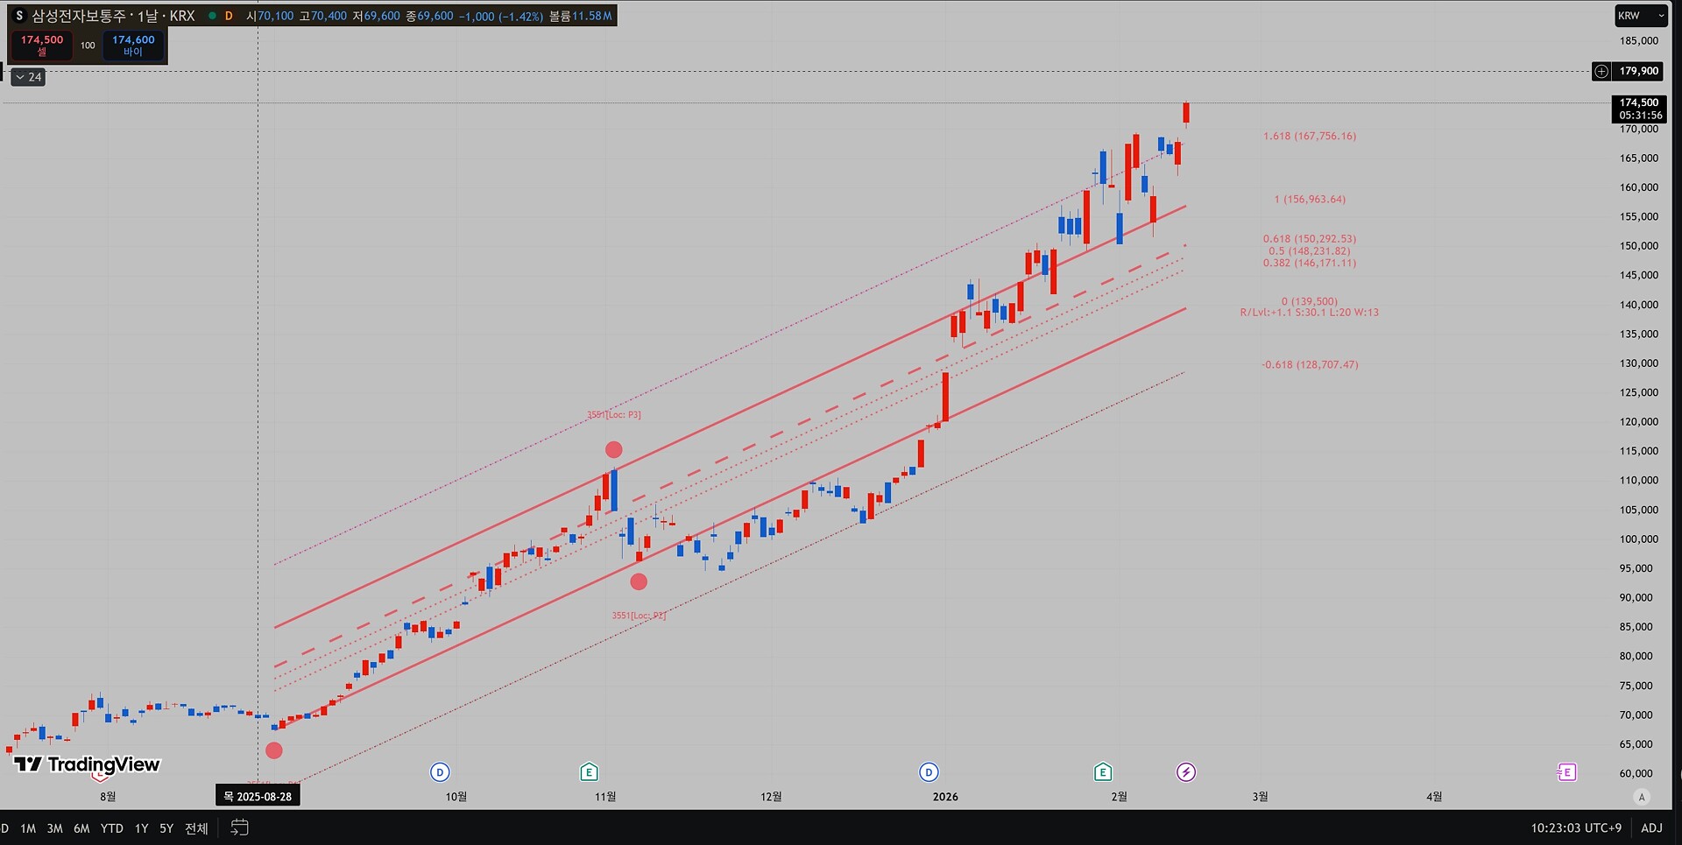Select the YTD range

[111, 828]
